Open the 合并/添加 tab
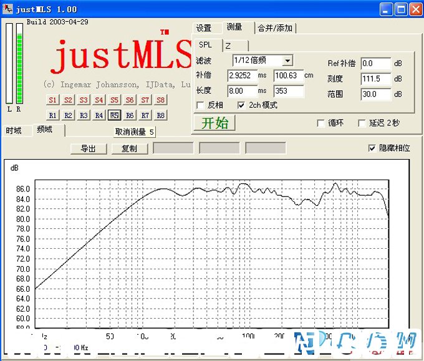424x361 pixels. pyautogui.click(x=276, y=28)
